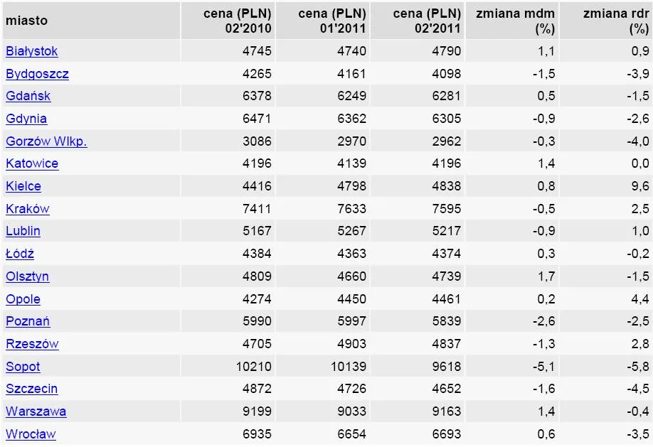This screenshot has height=447, width=653.
Task: Click the "zmiana rdr (%)" column header
Action: point(615,21)
